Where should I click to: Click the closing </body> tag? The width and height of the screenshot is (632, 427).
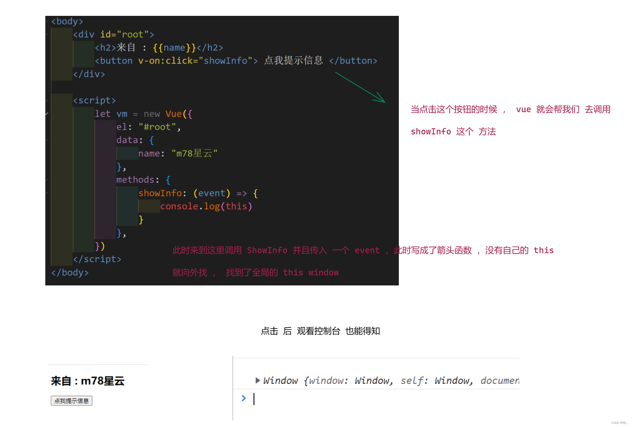click(70, 272)
